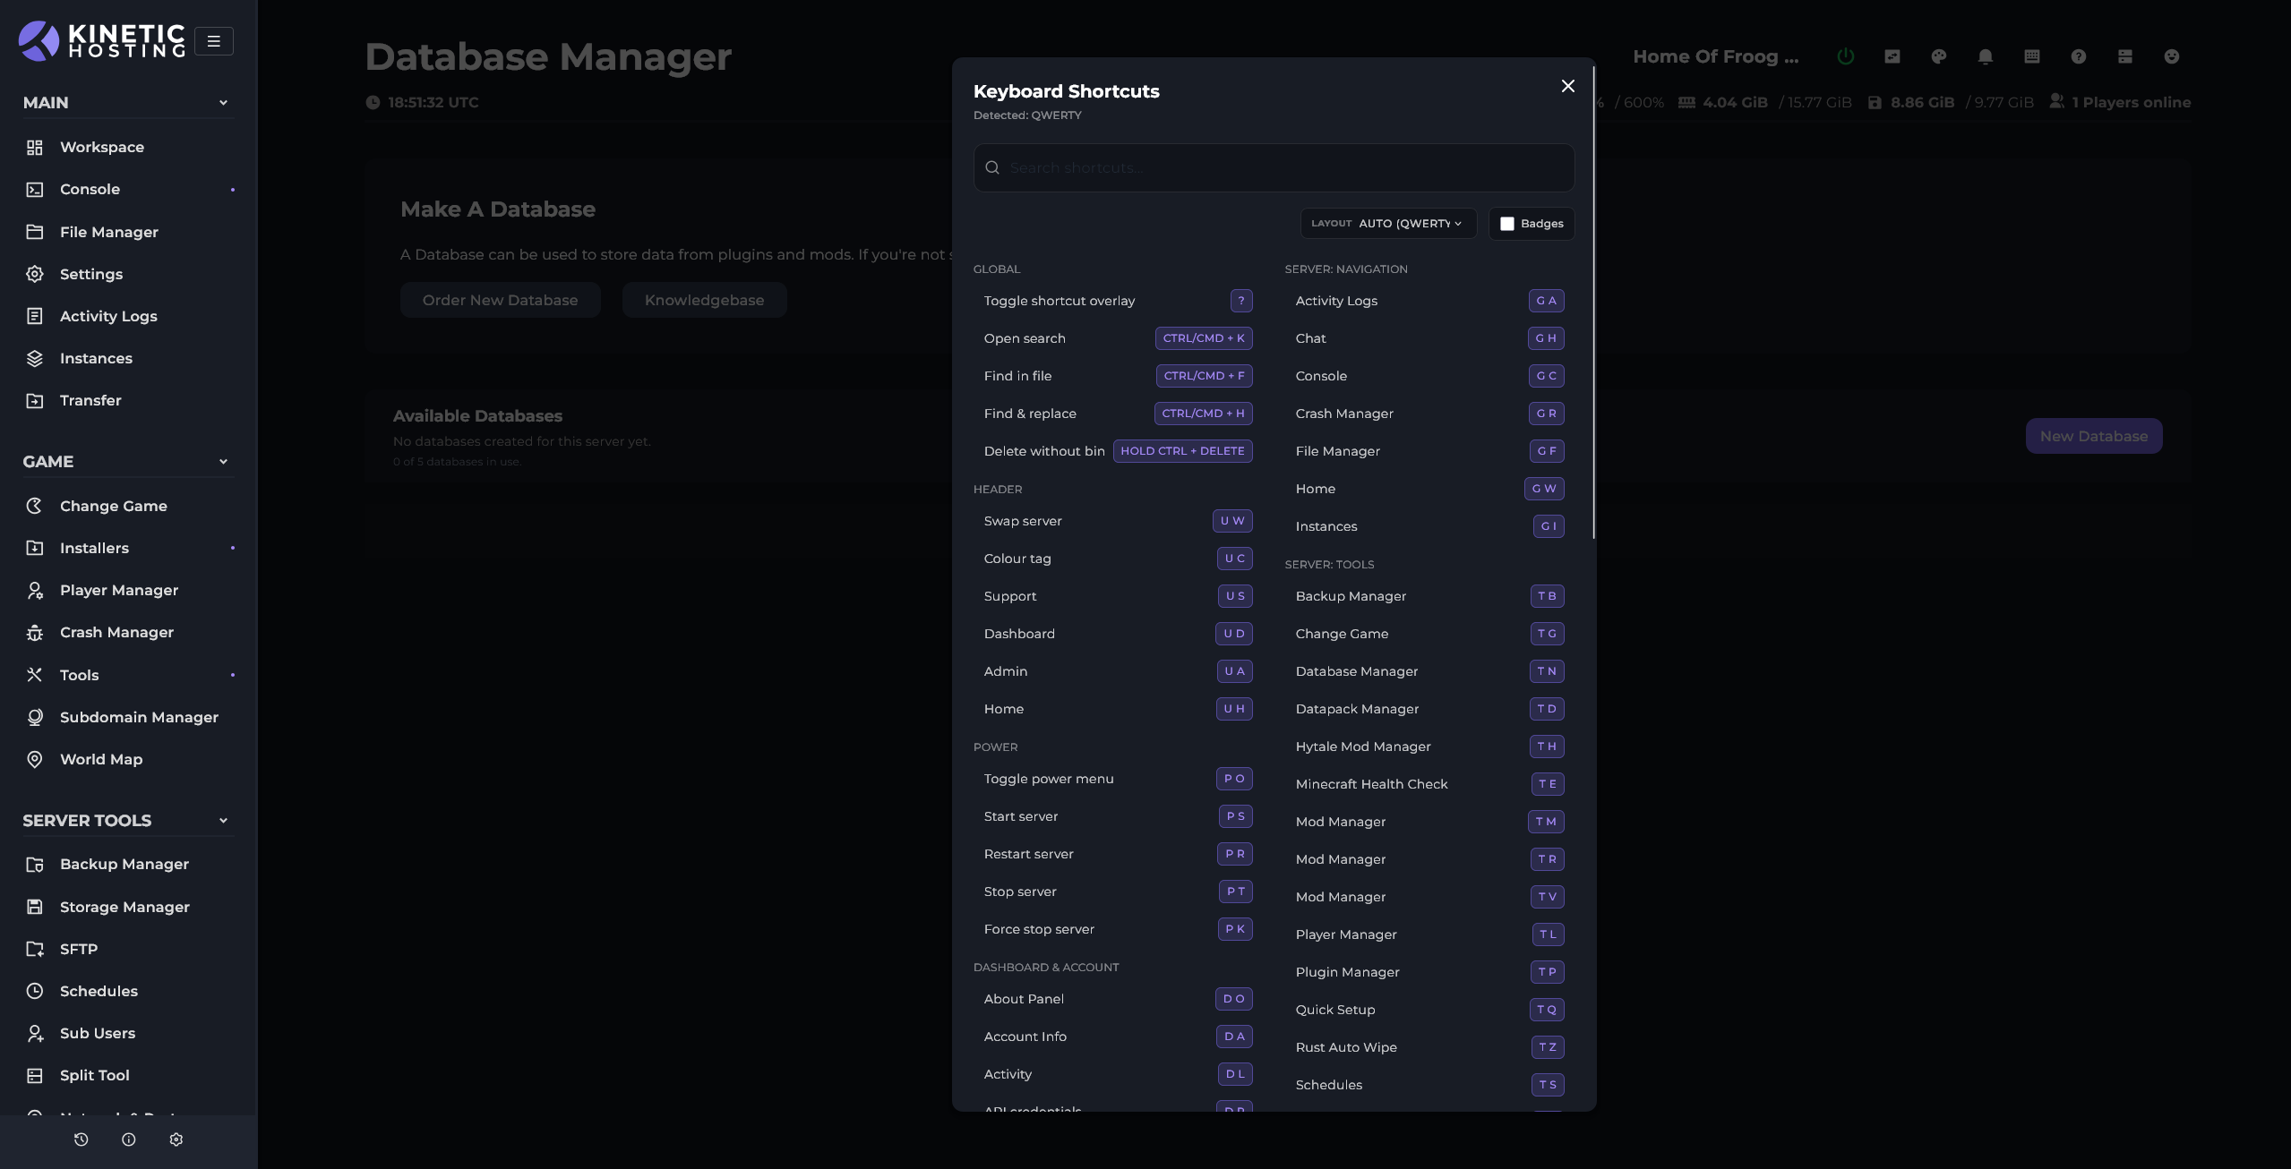This screenshot has width=2291, height=1169.
Task: Toggle the Badges checkbox
Action: (1506, 224)
